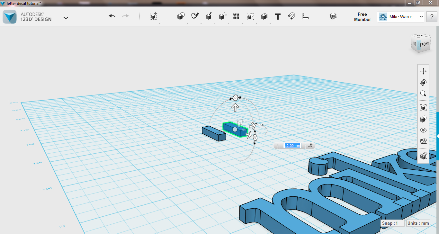Open the Construct tool menu

209,16
